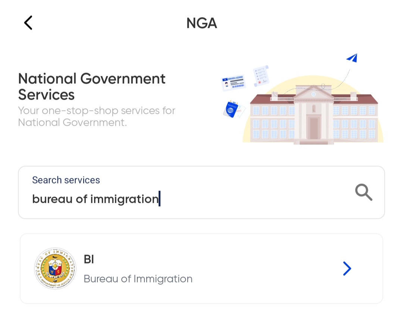Select the National Government Services heading

pos(91,86)
